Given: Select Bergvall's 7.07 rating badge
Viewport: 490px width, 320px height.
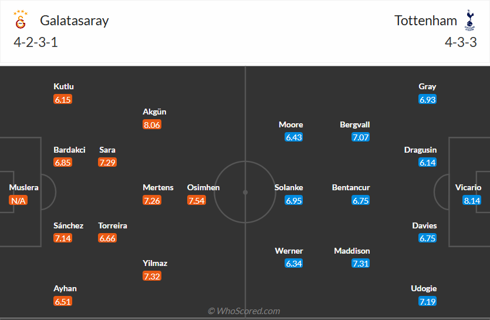Looking at the screenshot, I should tap(360, 137).
